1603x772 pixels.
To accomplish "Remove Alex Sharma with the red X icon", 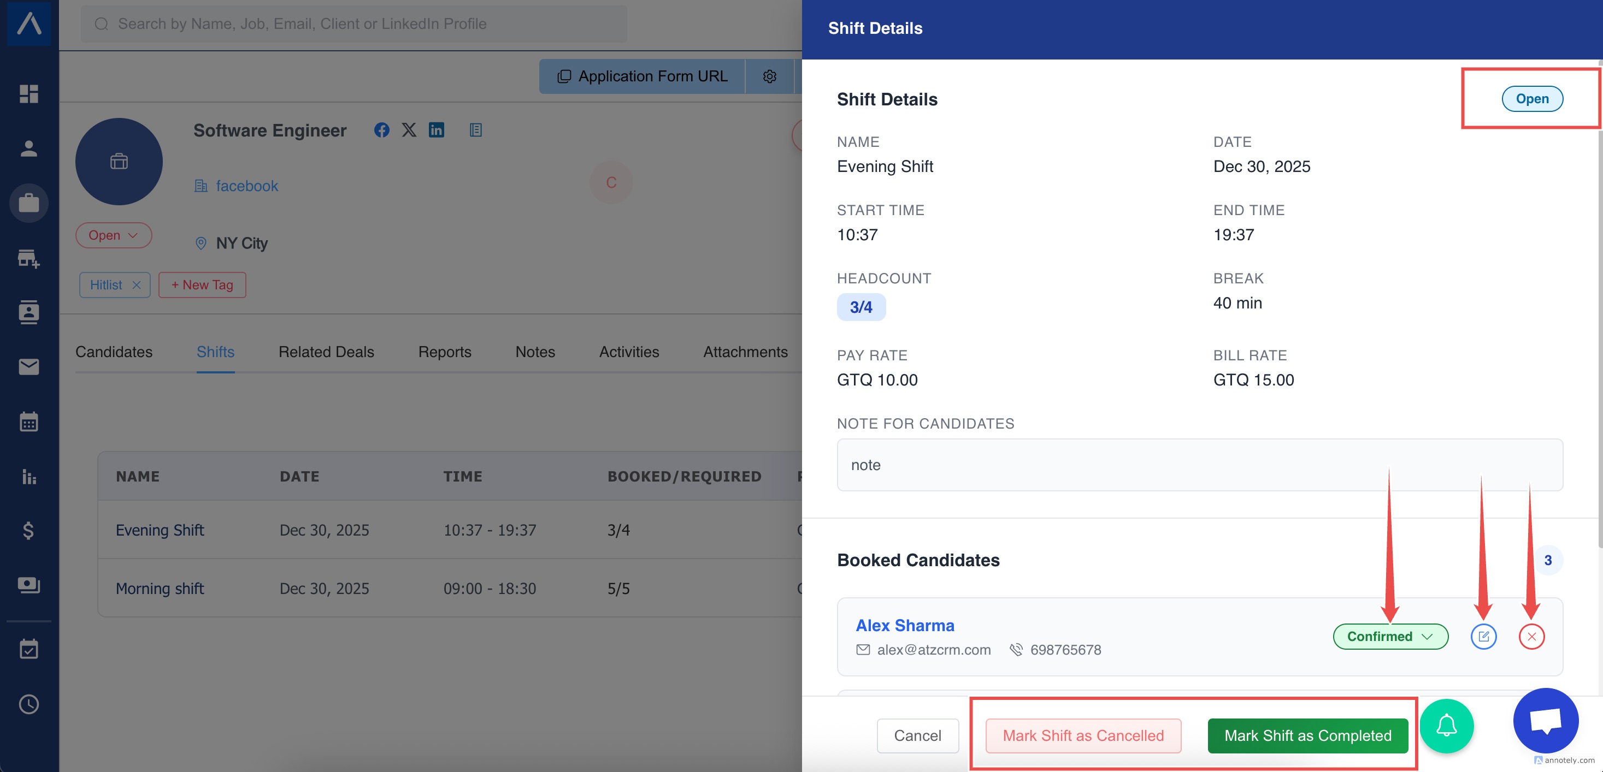I will pos(1531,637).
